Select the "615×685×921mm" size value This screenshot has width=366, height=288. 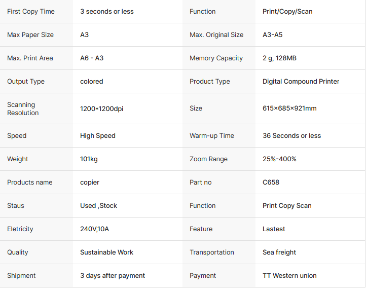[289, 109]
